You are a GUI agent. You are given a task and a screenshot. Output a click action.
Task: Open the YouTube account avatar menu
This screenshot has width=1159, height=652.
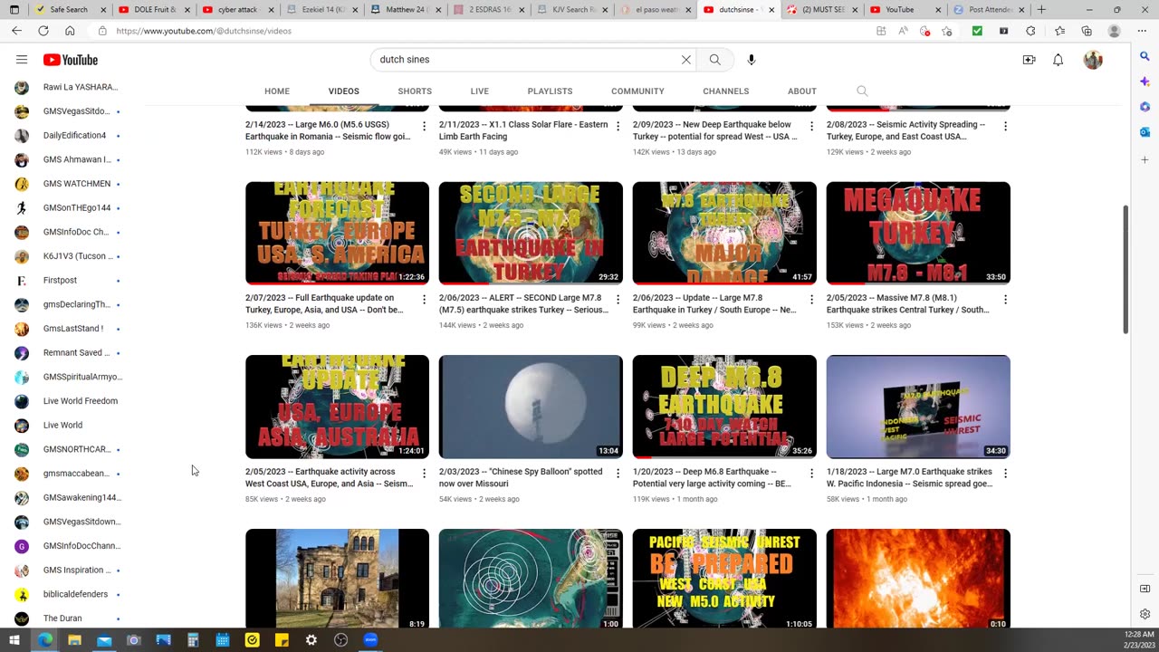(1093, 60)
